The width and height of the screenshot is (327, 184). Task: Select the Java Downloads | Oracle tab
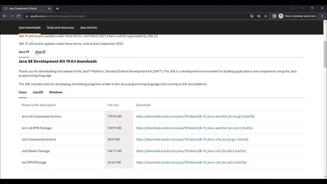coord(27,9)
